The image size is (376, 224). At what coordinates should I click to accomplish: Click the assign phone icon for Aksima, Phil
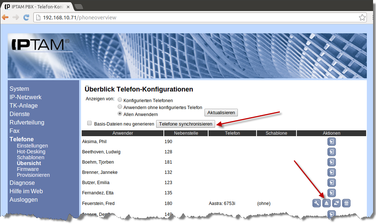(x=331, y=142)
